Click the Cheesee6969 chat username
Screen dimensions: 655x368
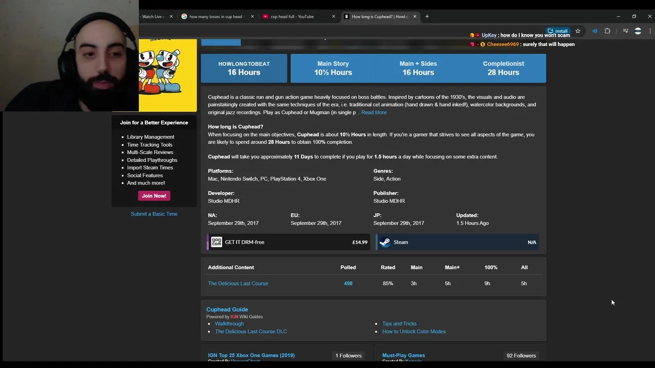tap(503, 44)
